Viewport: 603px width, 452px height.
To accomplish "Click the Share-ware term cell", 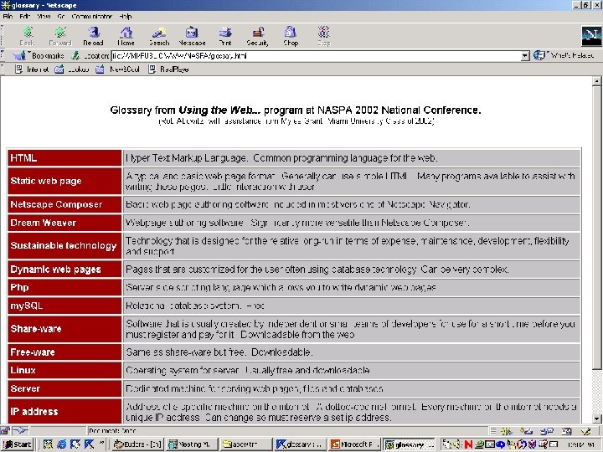I will (64, 329).
